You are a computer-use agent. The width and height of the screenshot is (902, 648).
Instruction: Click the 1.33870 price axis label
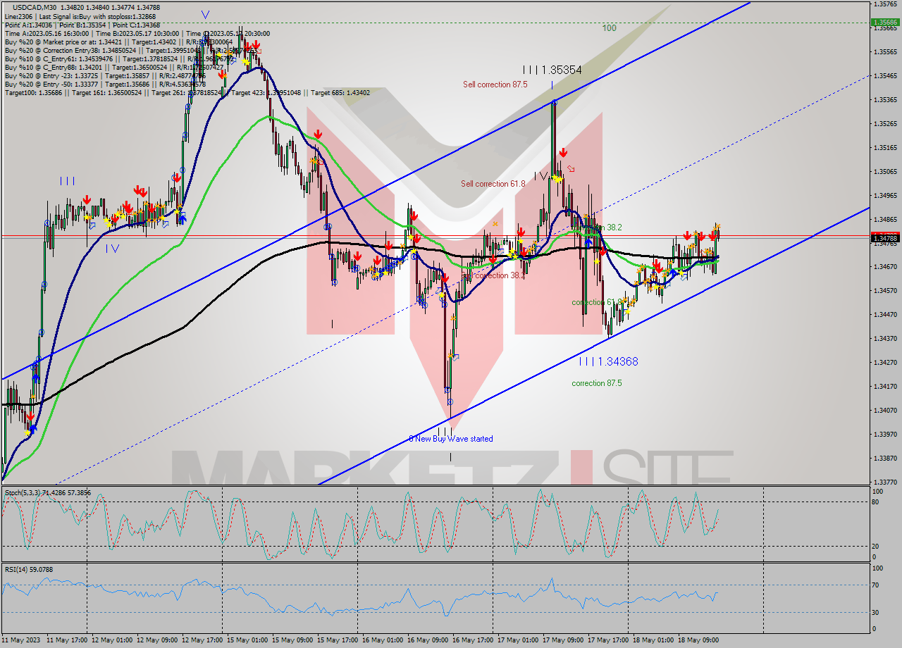tap(885, 458)
